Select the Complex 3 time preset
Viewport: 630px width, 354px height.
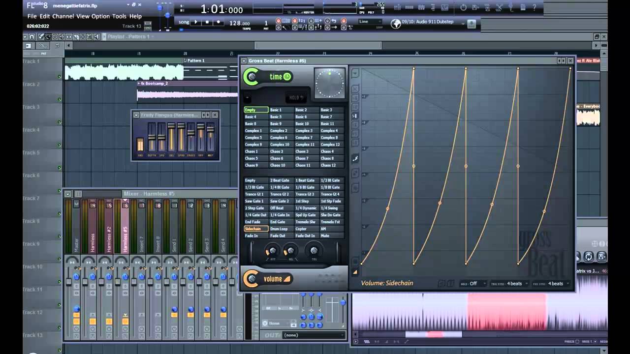(x=306, y=131)
